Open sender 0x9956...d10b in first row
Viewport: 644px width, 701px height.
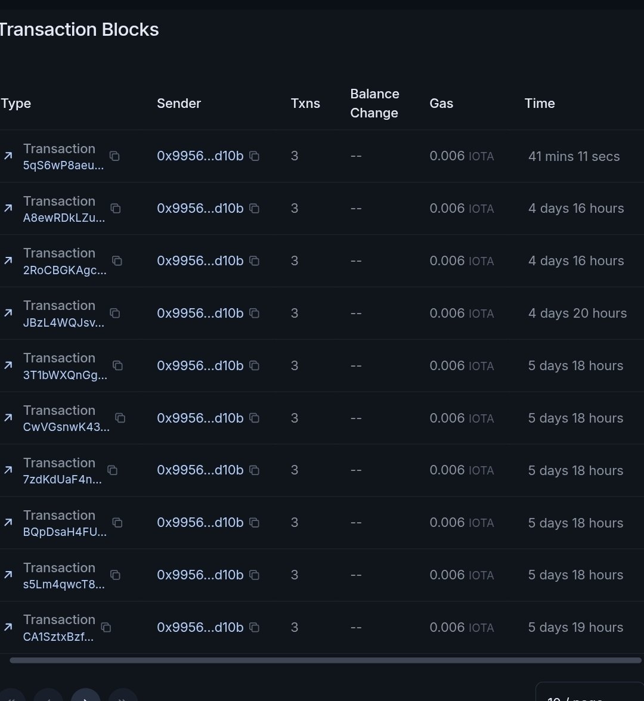[200, 156]
